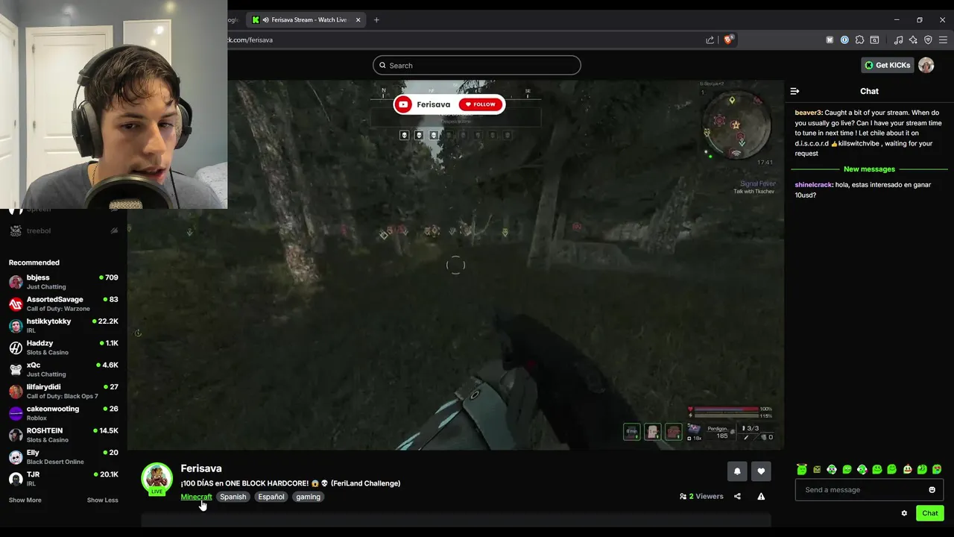Open the Extensions puzzle-piece menu
The image size is (954, 537).
point(859,40)
